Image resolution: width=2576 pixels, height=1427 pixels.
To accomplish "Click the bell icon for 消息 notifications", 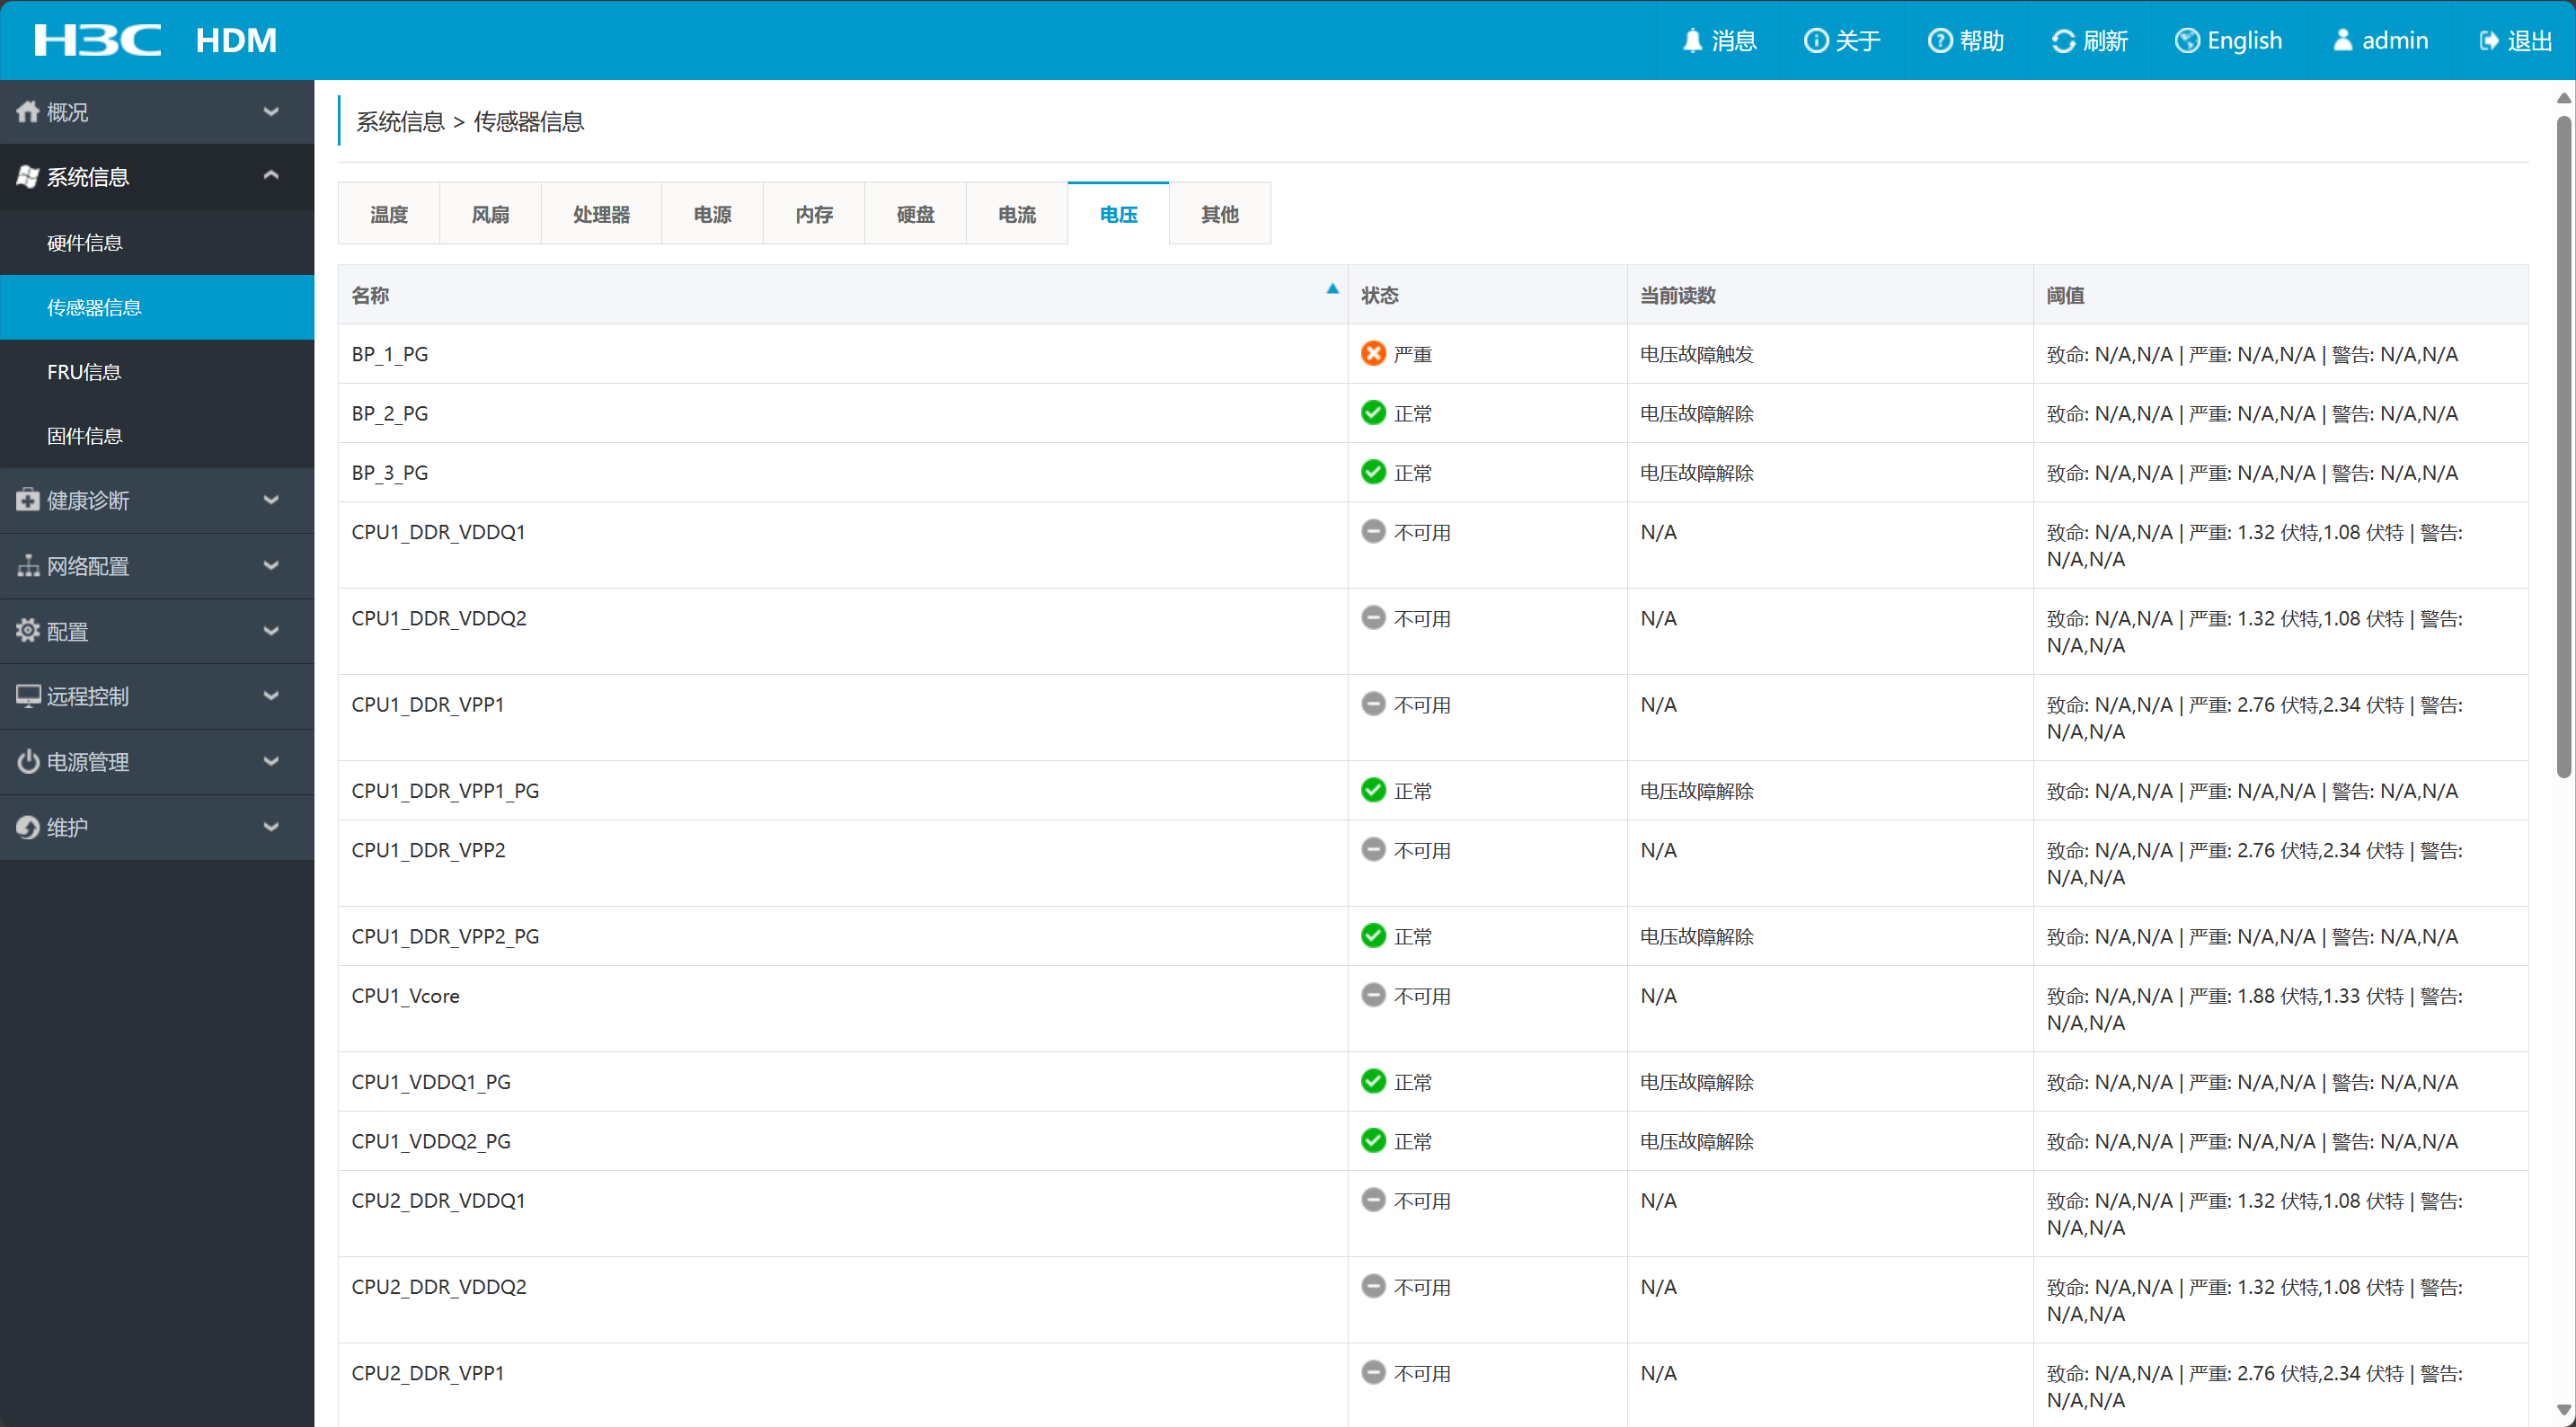I will pyautogui.click(x=1692, y=41).
